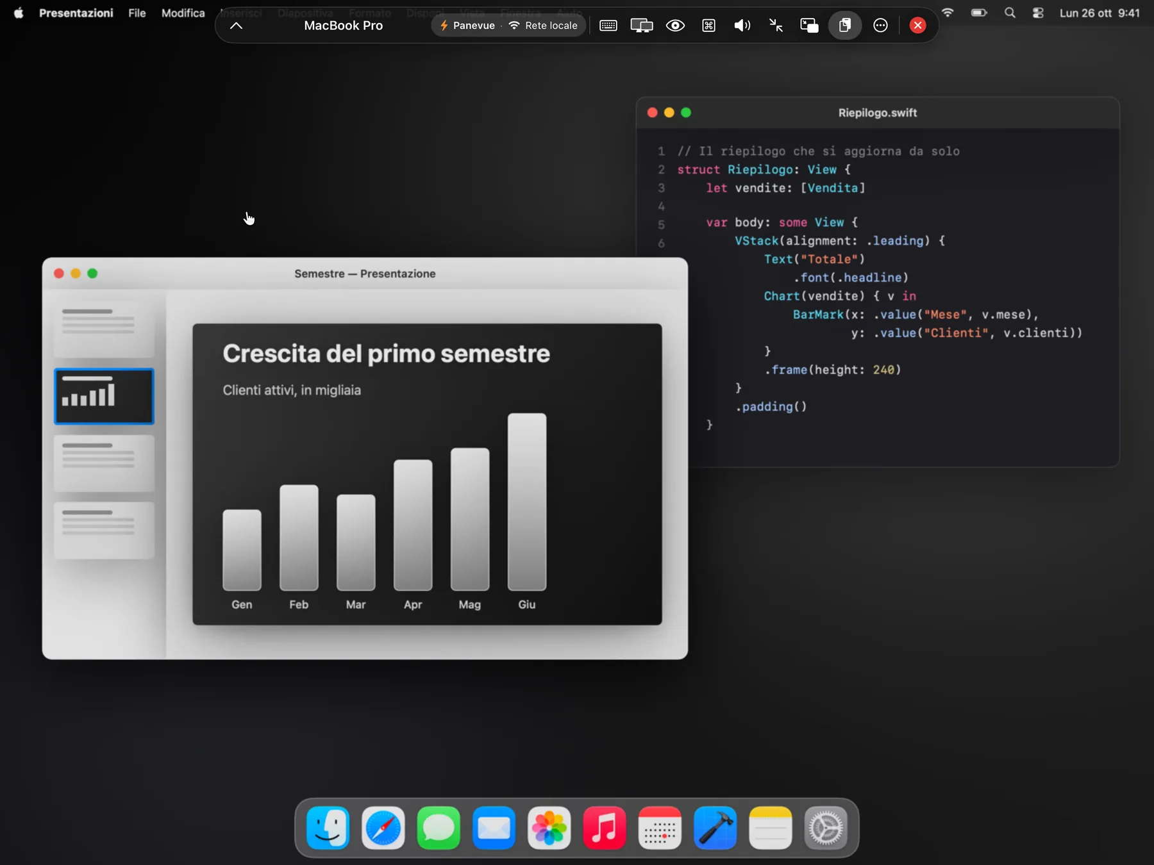Click the inward arrows scaling icon

[776, 26]
